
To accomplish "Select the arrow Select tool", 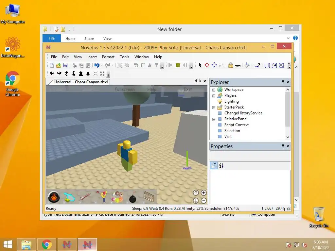I will 200,65.
